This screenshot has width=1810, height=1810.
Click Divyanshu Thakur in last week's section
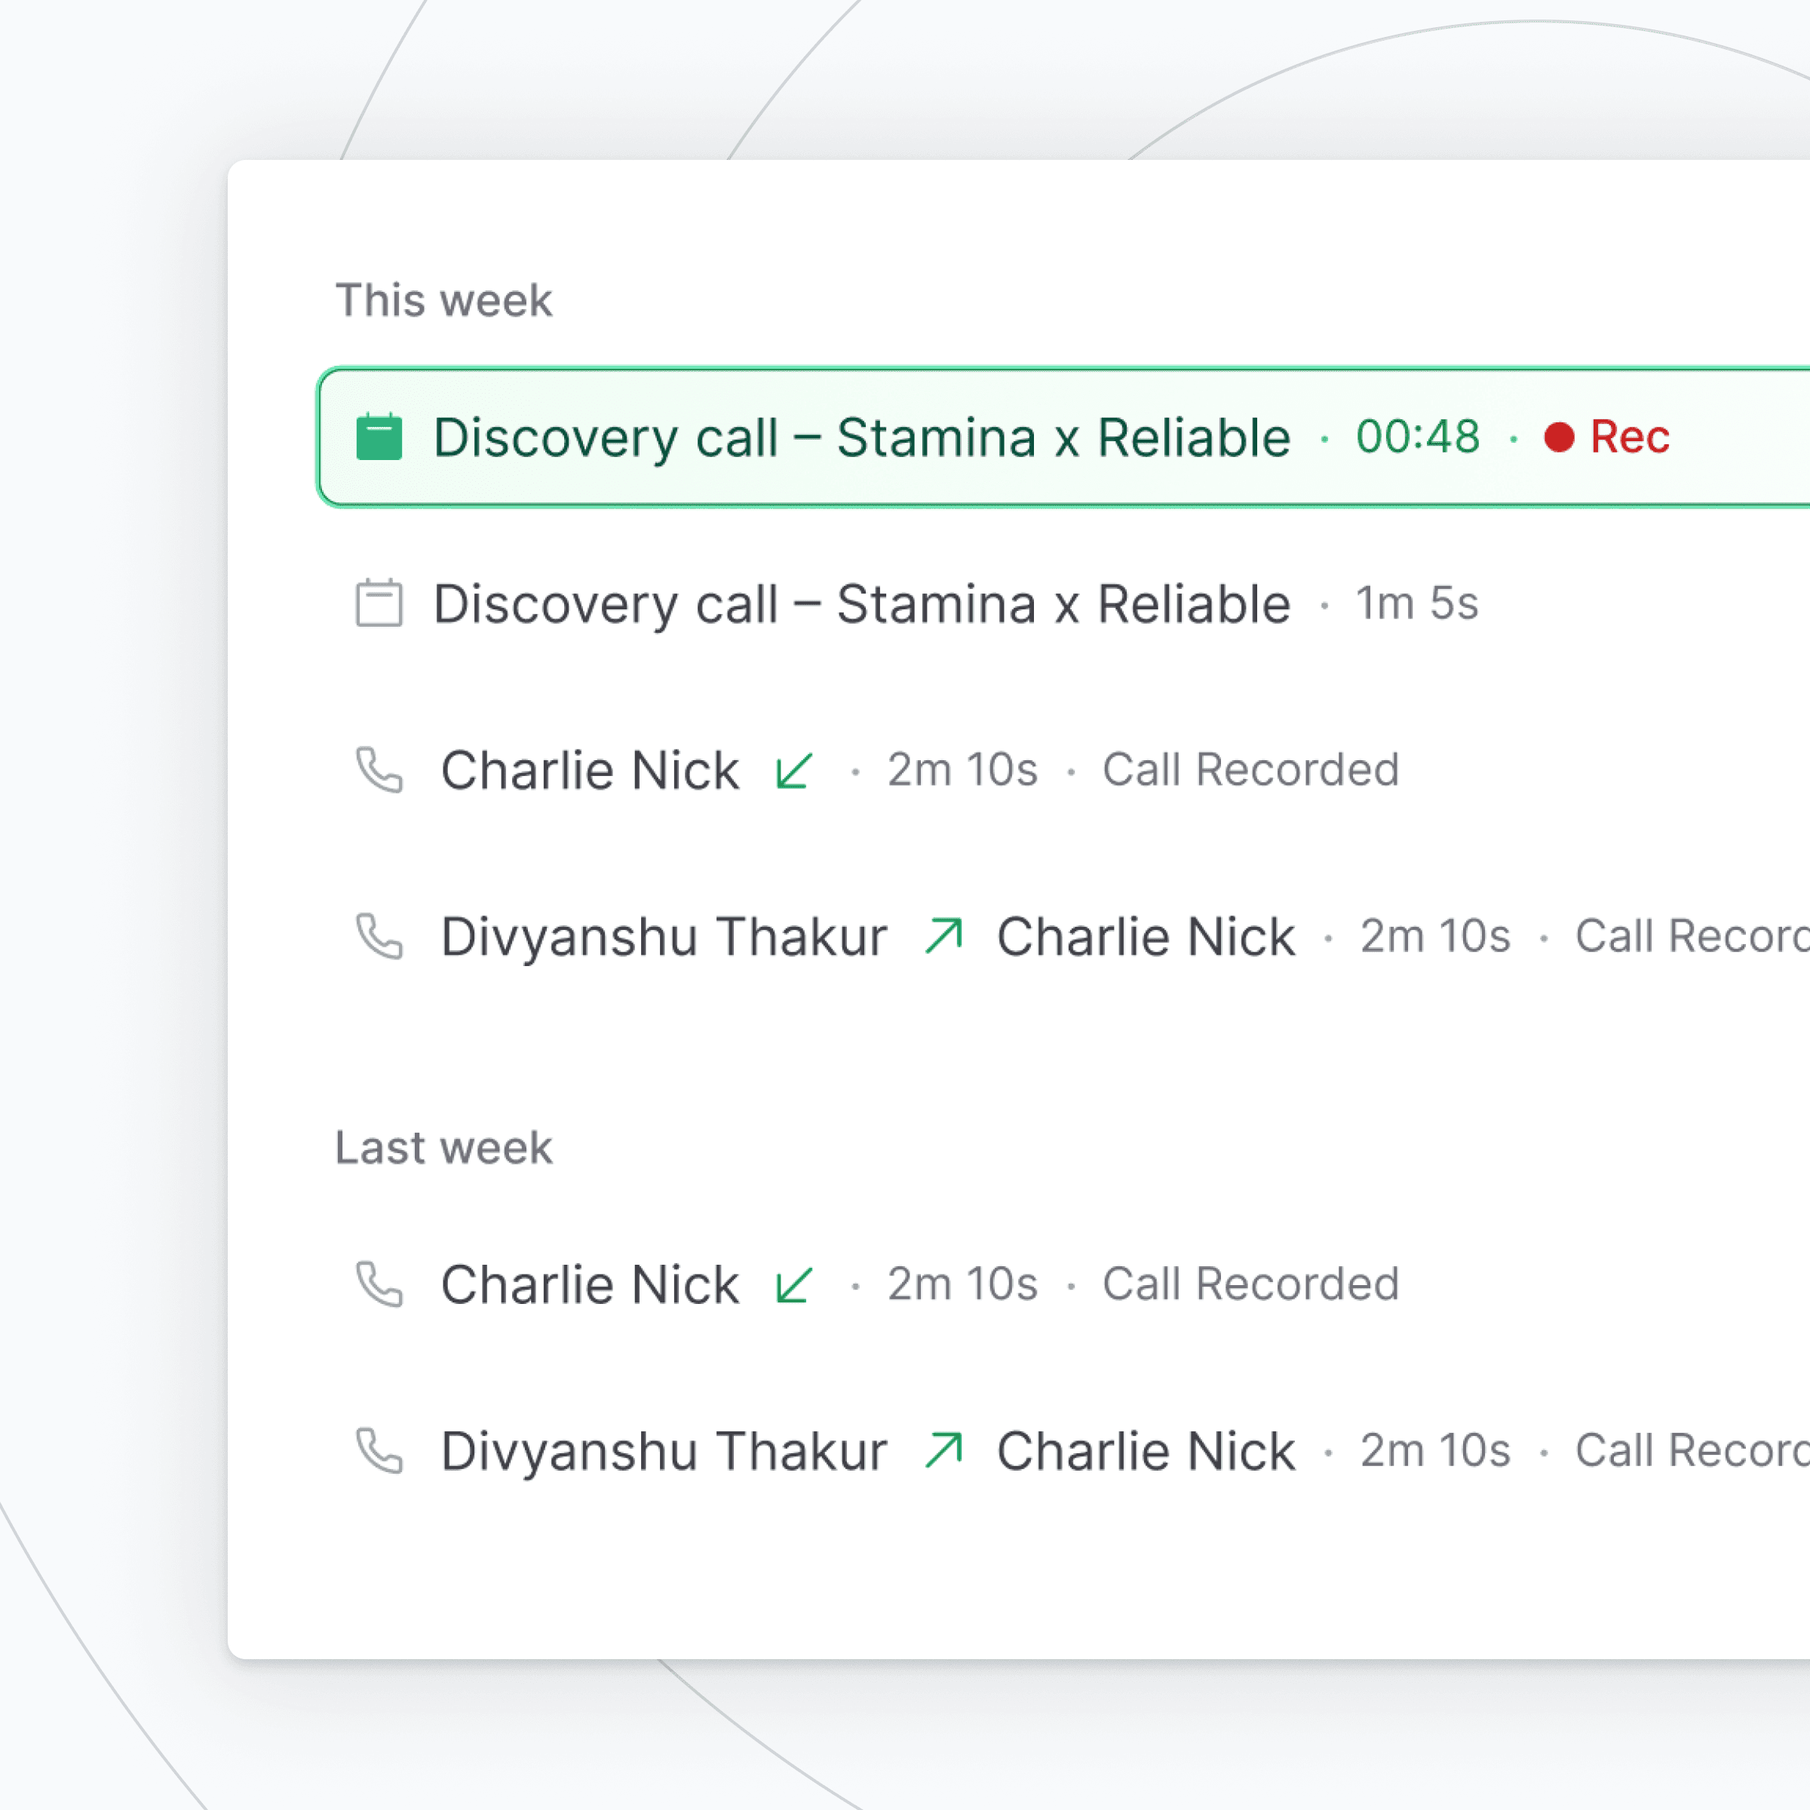(664, 1450)
